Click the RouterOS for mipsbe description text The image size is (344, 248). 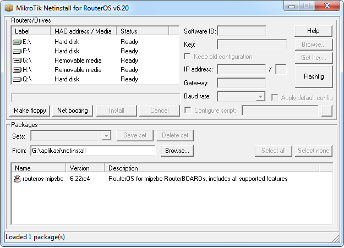pos(198,179)
